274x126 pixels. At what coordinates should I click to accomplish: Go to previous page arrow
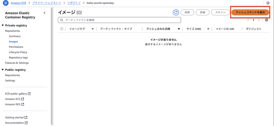[248, 20]
